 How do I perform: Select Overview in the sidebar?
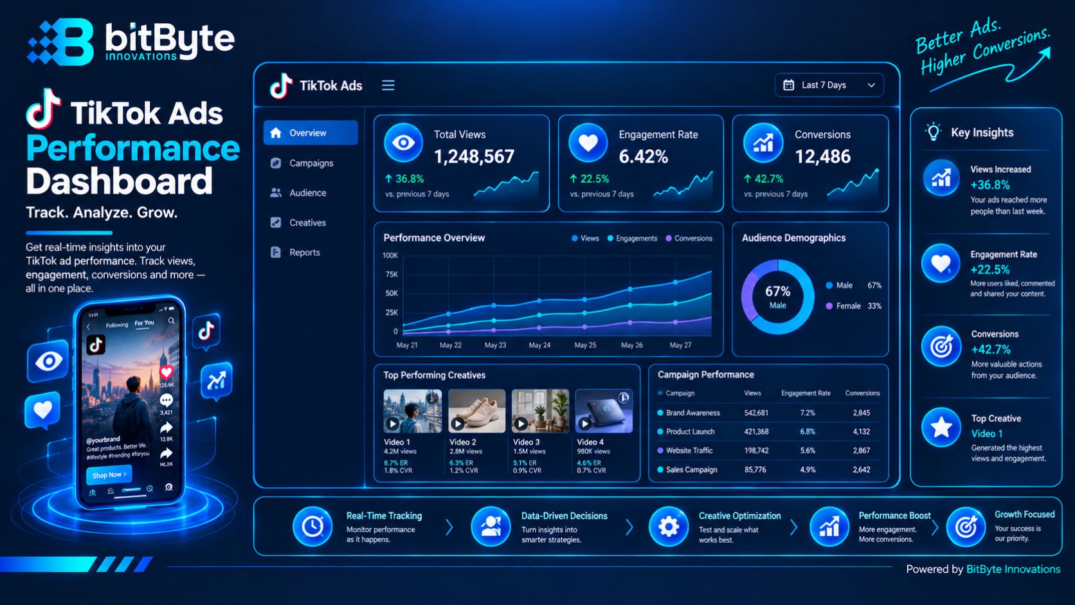pyautogui.click(x=311, y=132)
